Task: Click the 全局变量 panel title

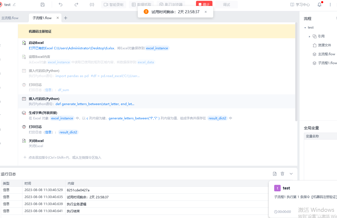Action: click(311, 128)
